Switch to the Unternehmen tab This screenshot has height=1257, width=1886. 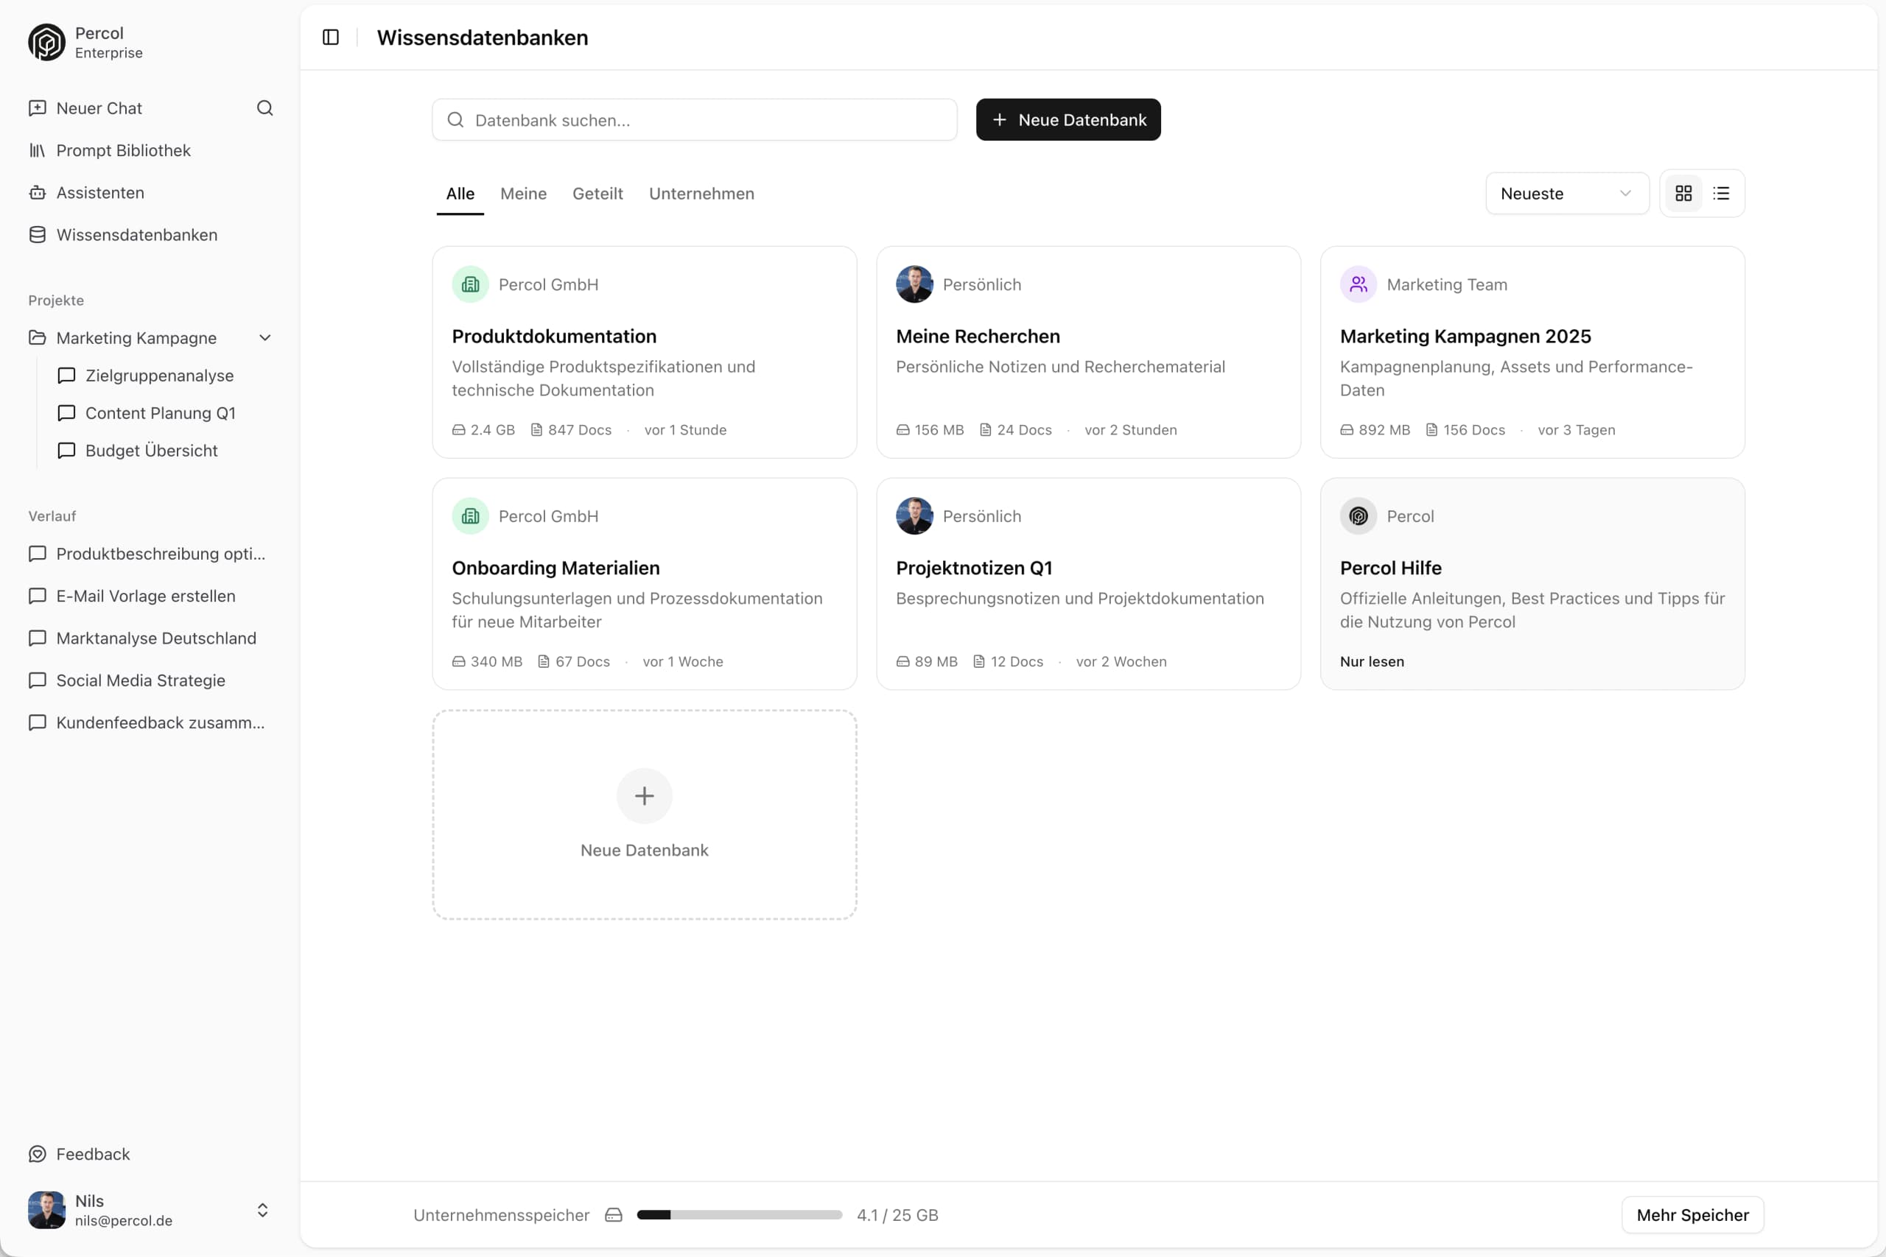point(701,193)
